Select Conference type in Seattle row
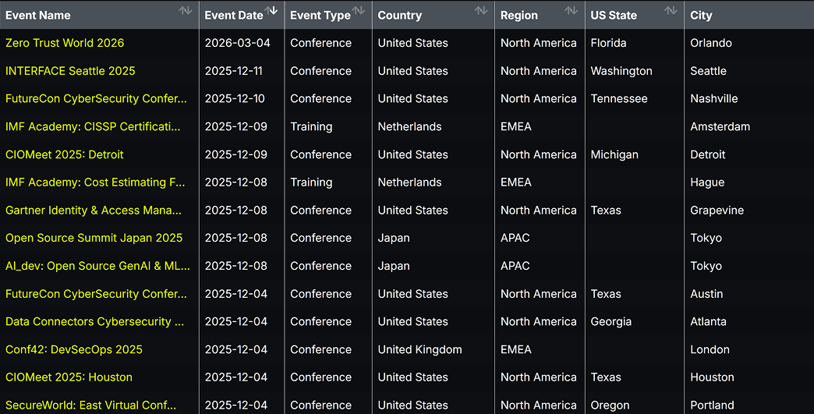Screen dimensions: 814x414 pyautogui.click(x=320, y=71)
